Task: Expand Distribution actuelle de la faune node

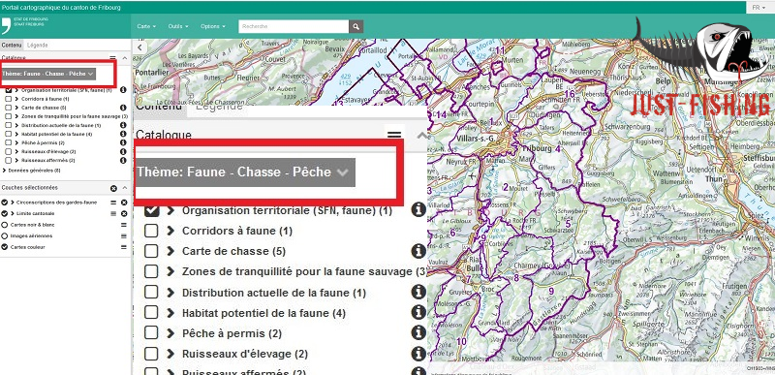Action: coord(16,125)
